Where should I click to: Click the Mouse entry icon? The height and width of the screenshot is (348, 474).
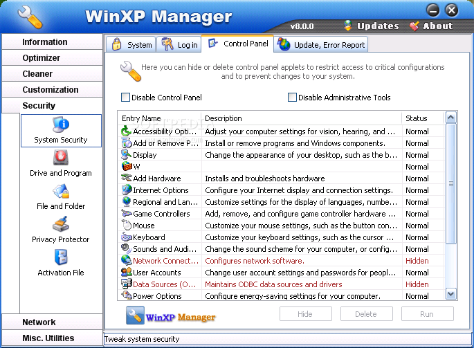pos(127,226)
